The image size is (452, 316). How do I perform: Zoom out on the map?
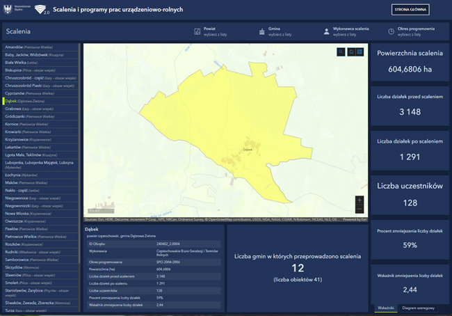360,209
